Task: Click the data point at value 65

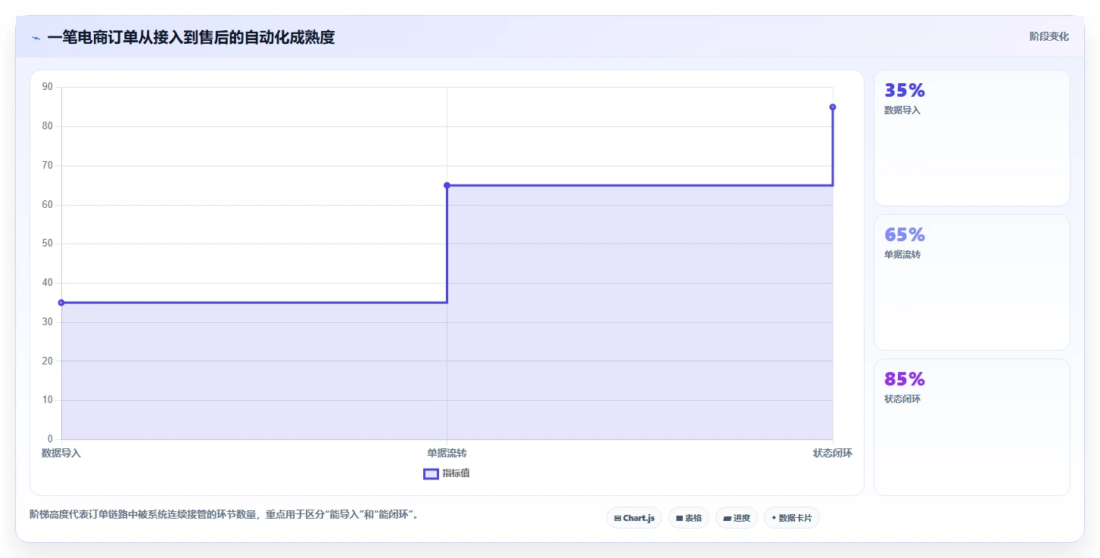Action: tap(447, 185)
